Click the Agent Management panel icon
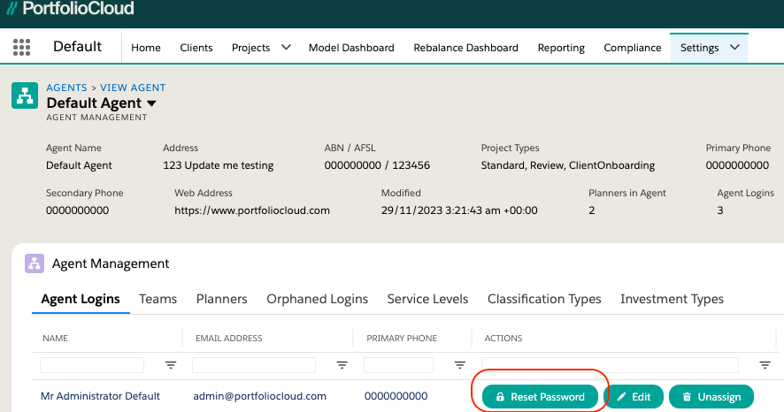This screenshot has width=784, height=412. pyautogui.click(x=35, y=263)
